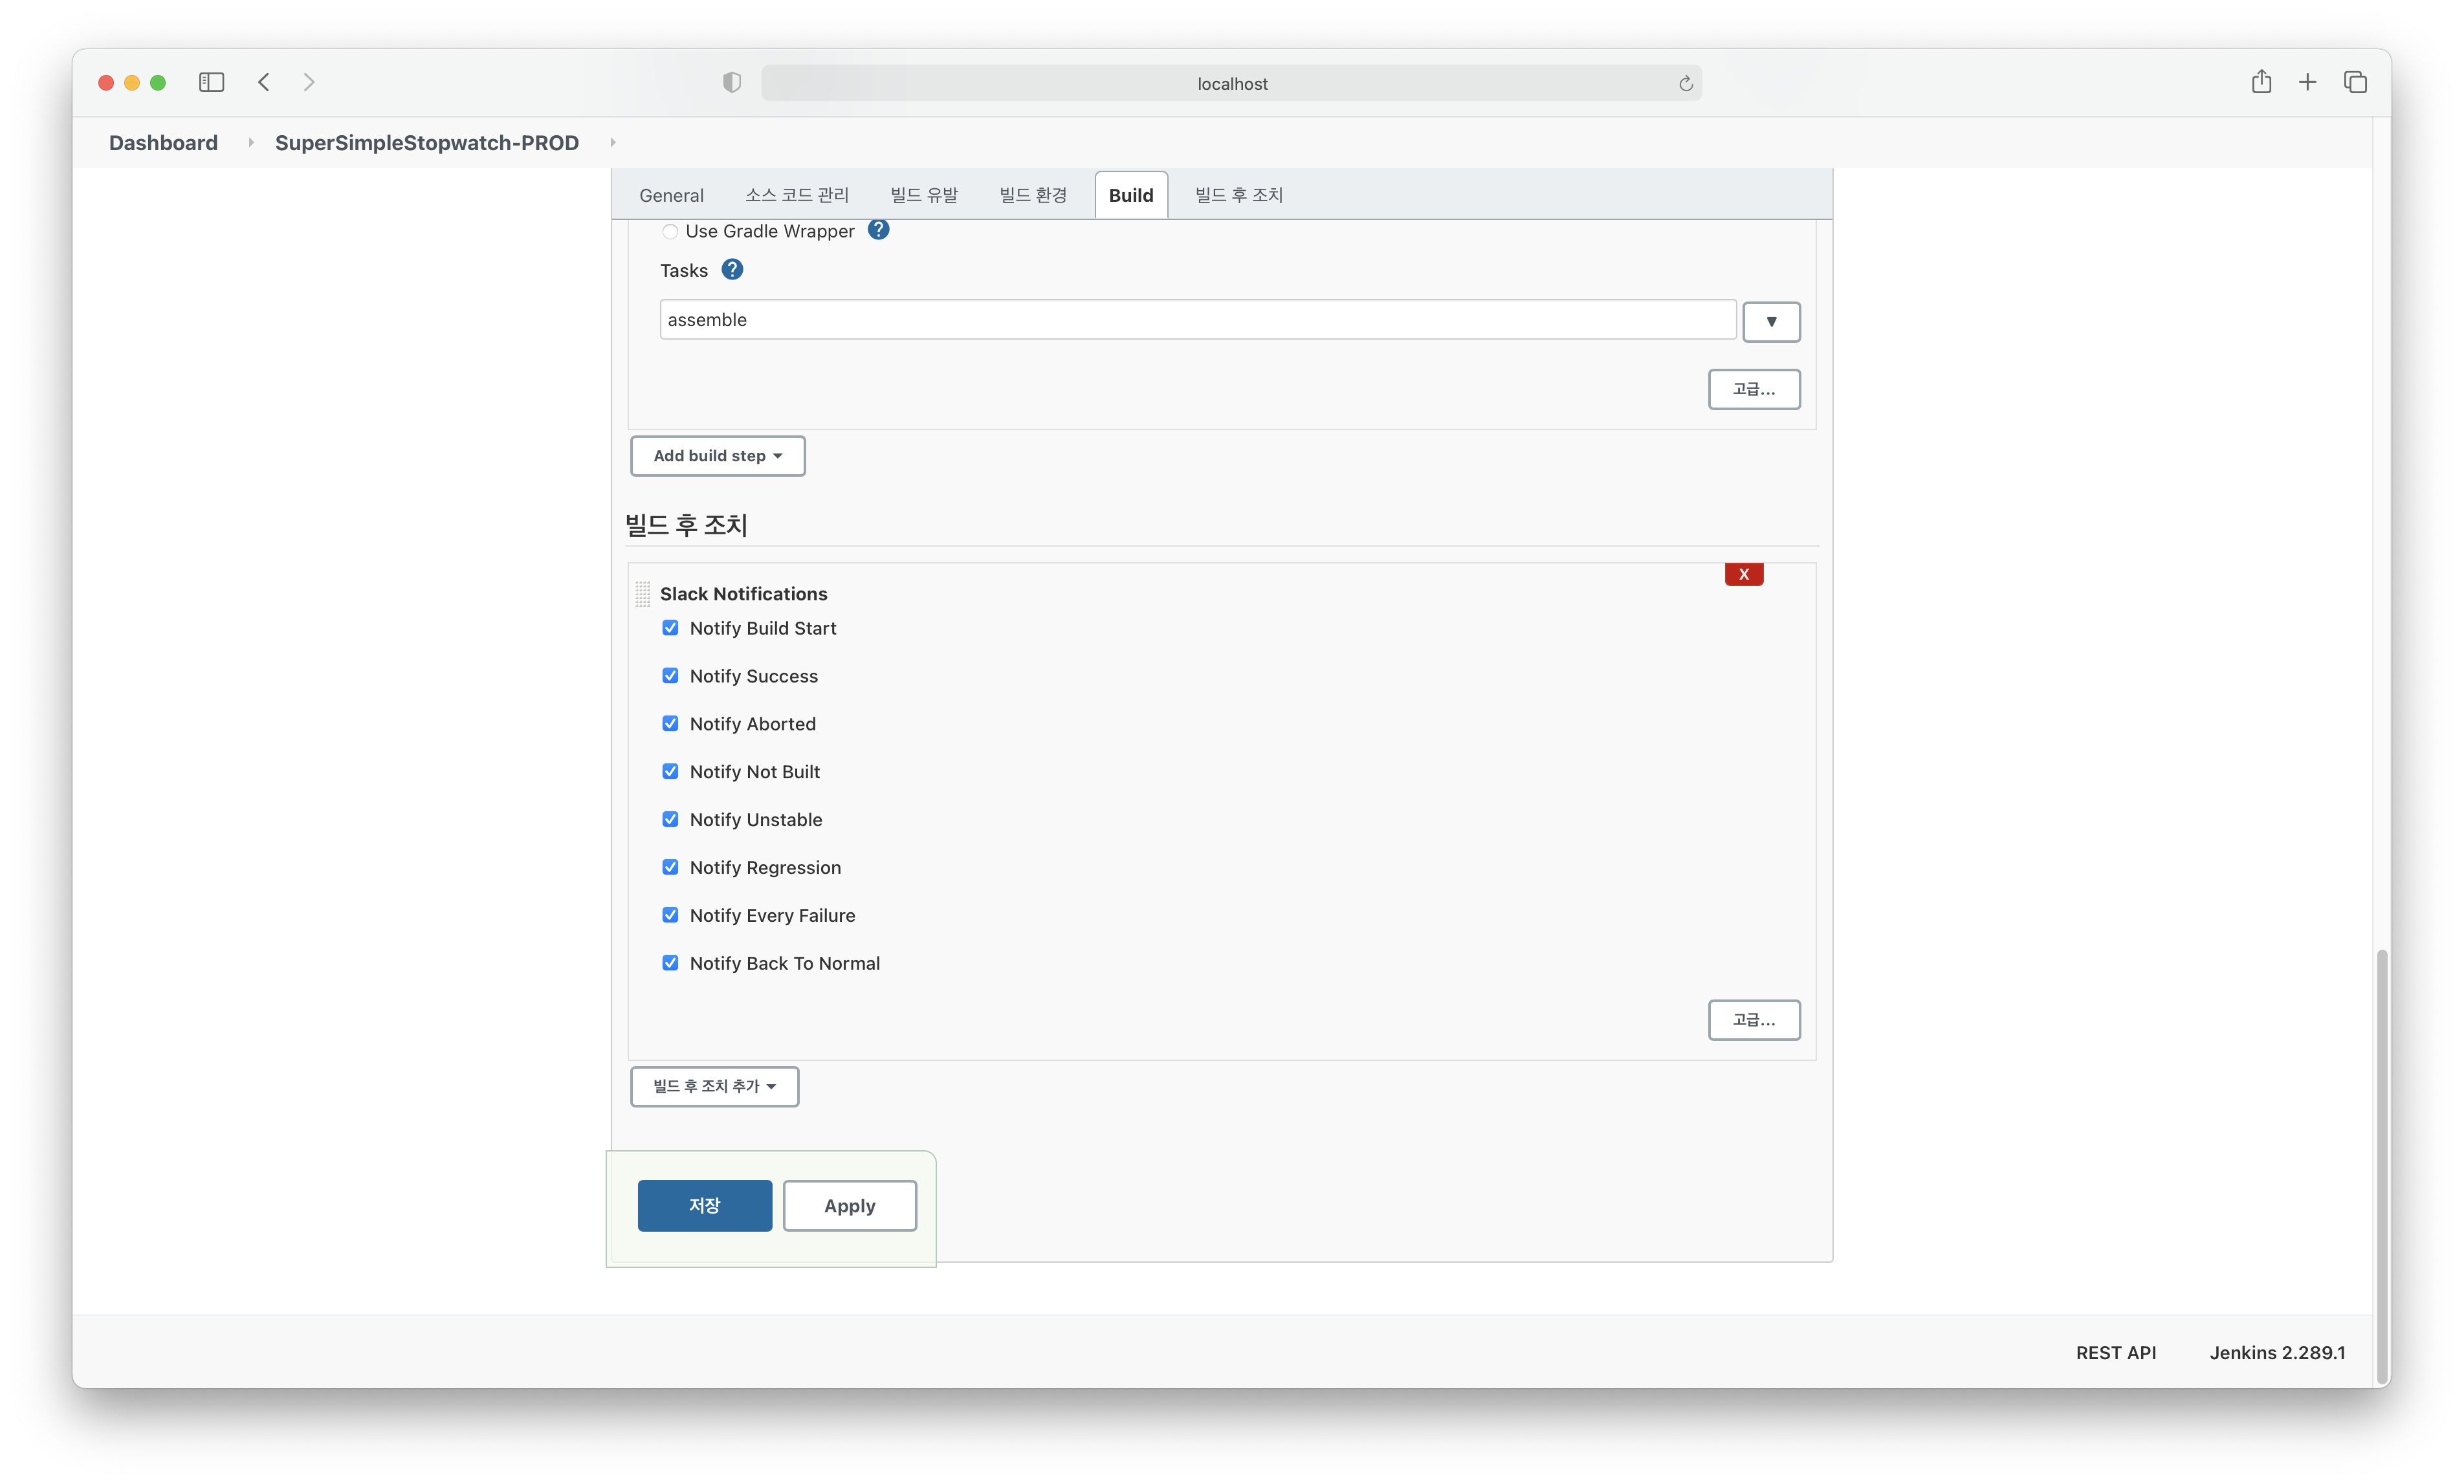
Task: Click into the assemble Tasks field
Action: 1196,320
